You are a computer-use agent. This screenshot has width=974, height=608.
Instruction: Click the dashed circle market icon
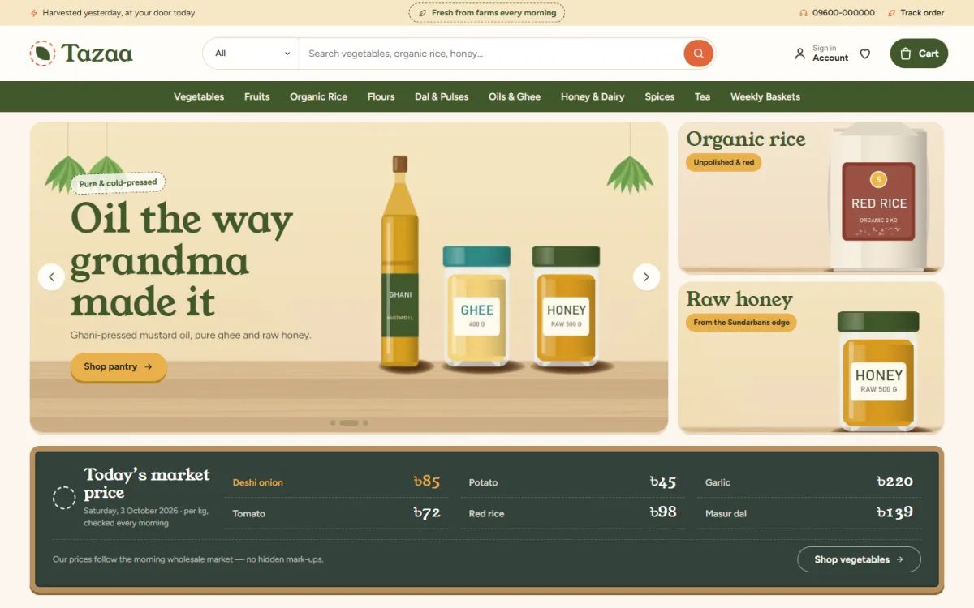[64, 498]
